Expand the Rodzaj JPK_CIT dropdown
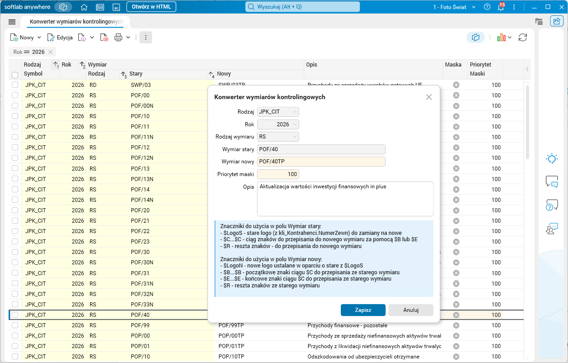Viewport: 568px width, 363px height. pos(278,111)
